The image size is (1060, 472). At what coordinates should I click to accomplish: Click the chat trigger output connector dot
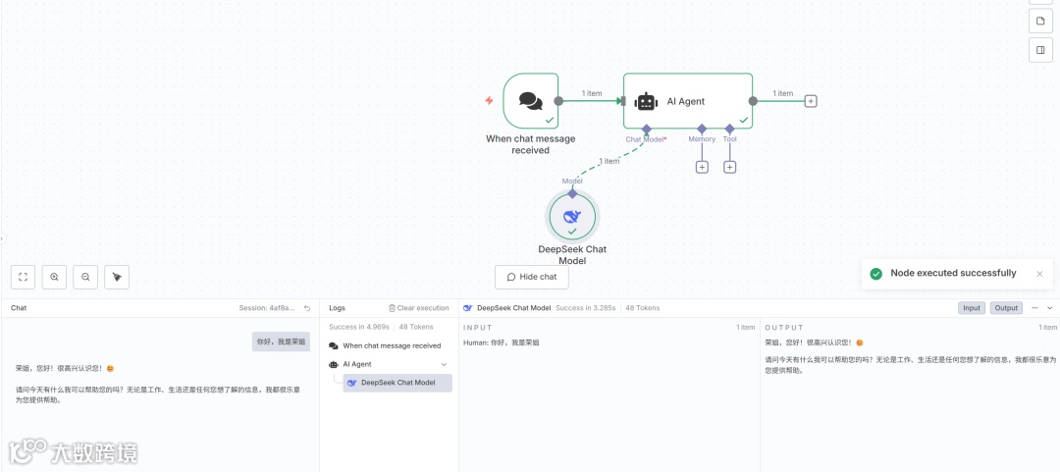click(558, 101)
